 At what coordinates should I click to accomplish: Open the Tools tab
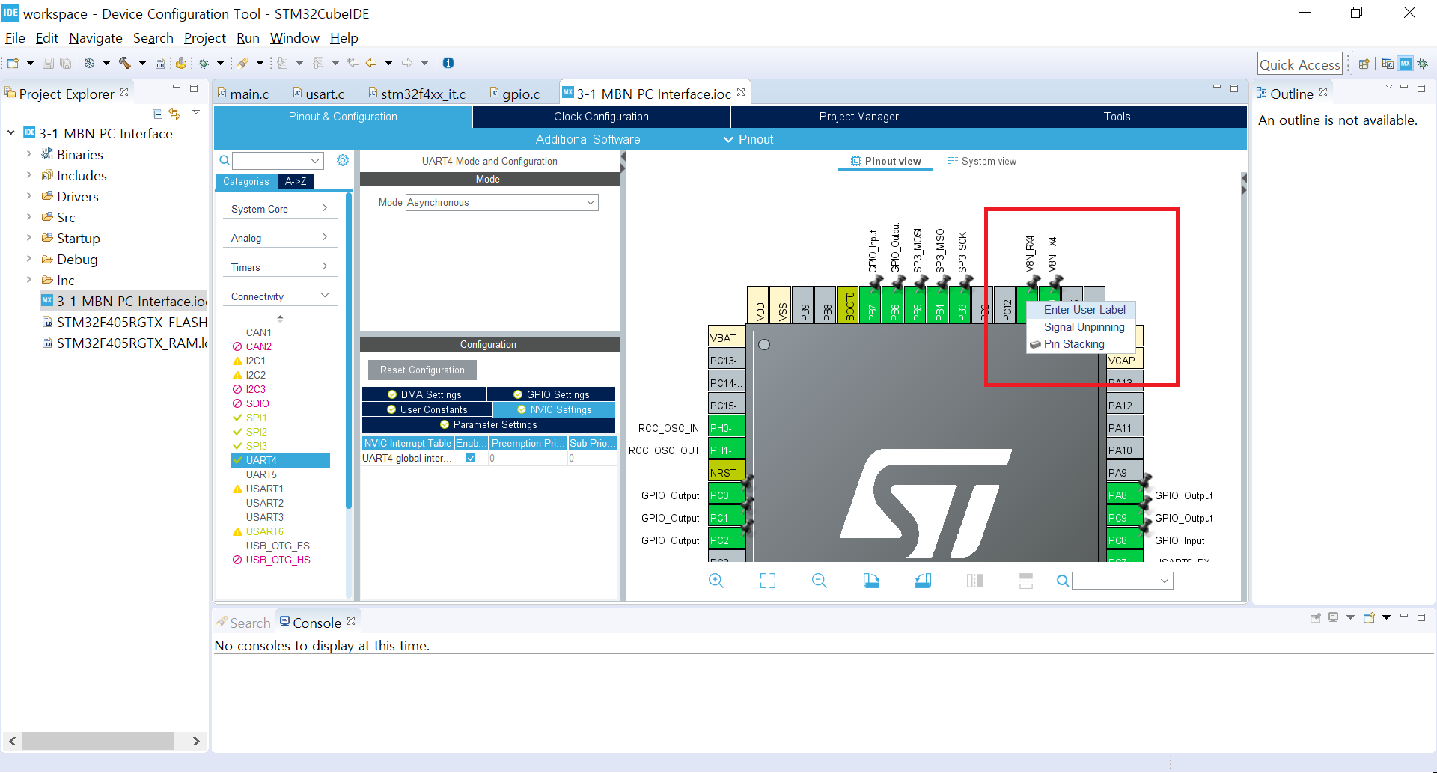pyautogui.click(x=1117, y=117)
